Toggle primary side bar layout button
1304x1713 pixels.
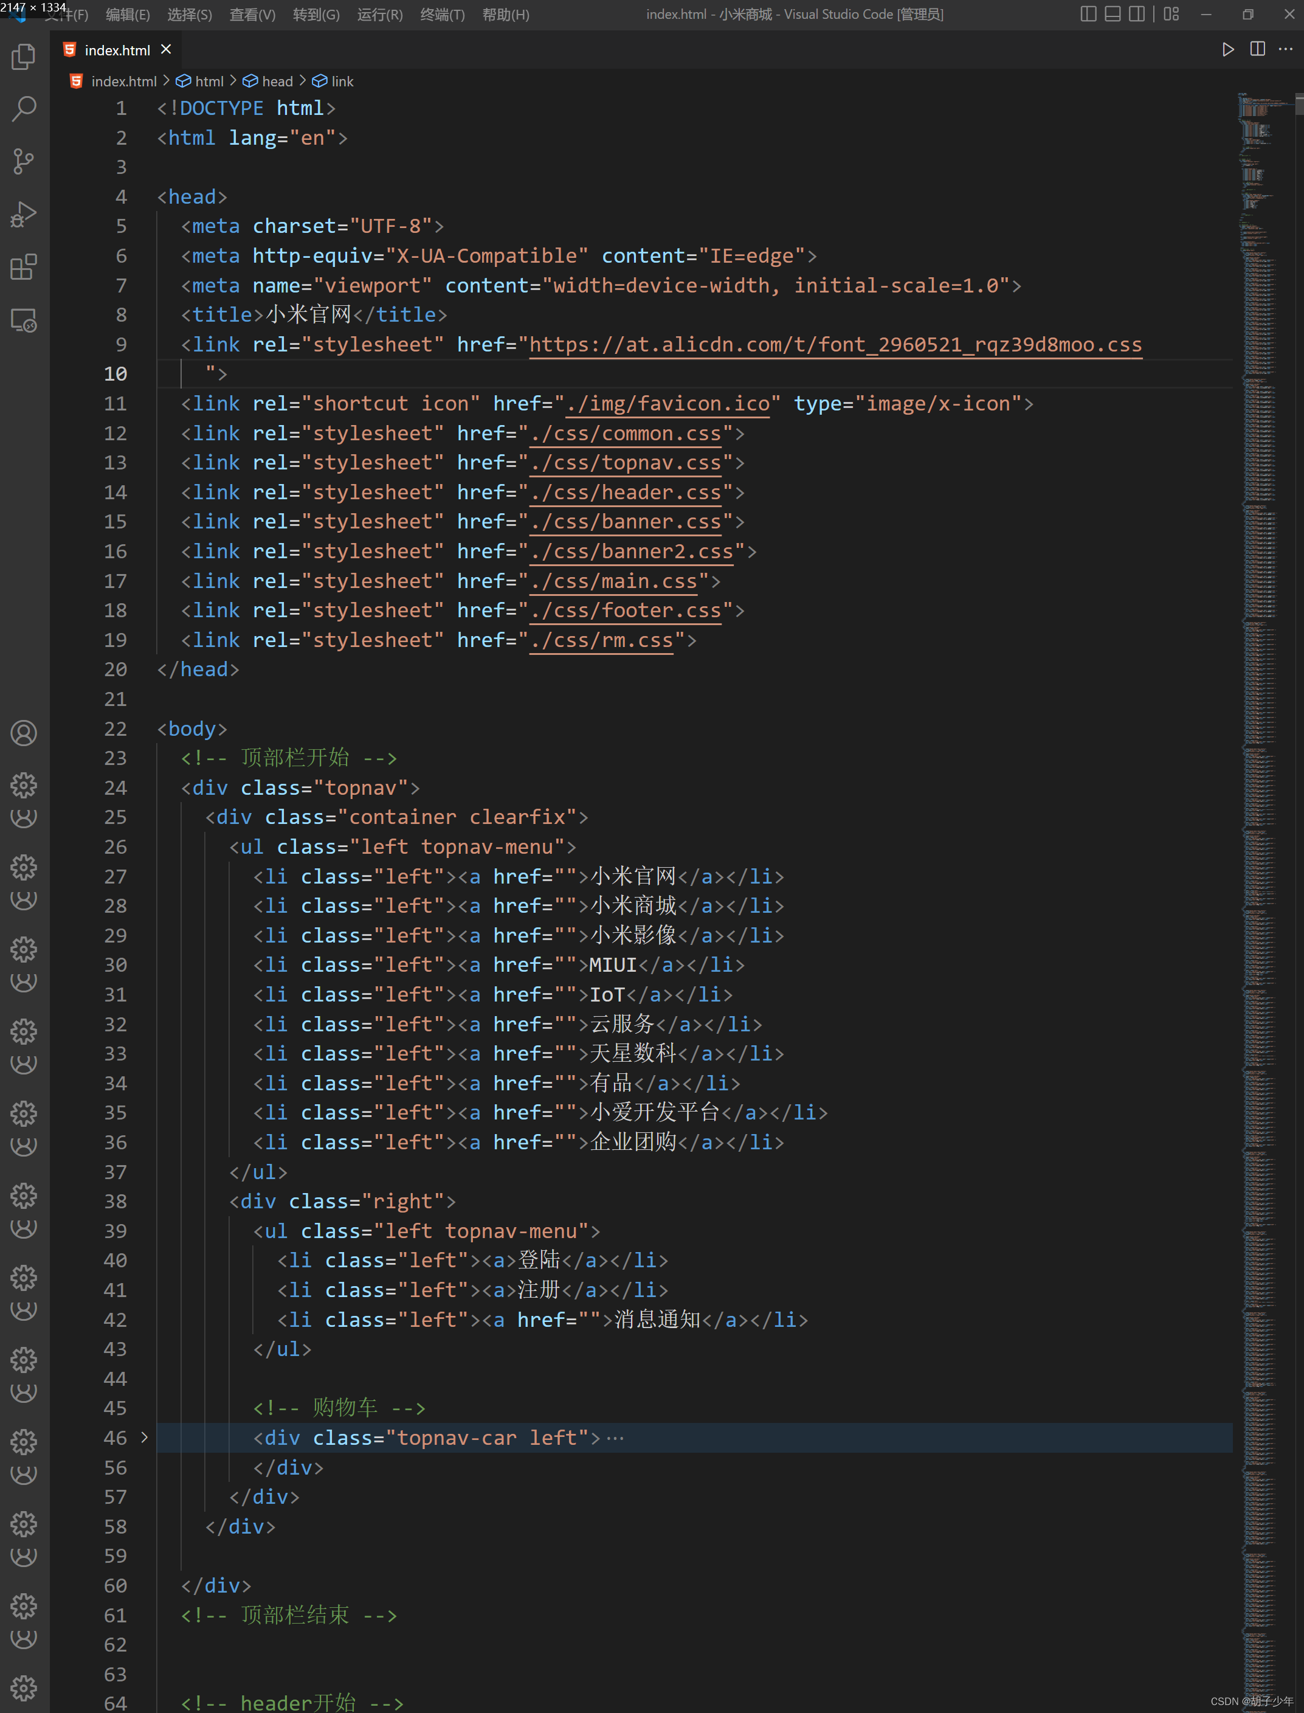1088,14
